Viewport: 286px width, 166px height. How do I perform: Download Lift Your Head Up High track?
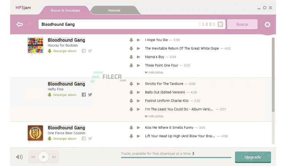click(x=131, y=136)
